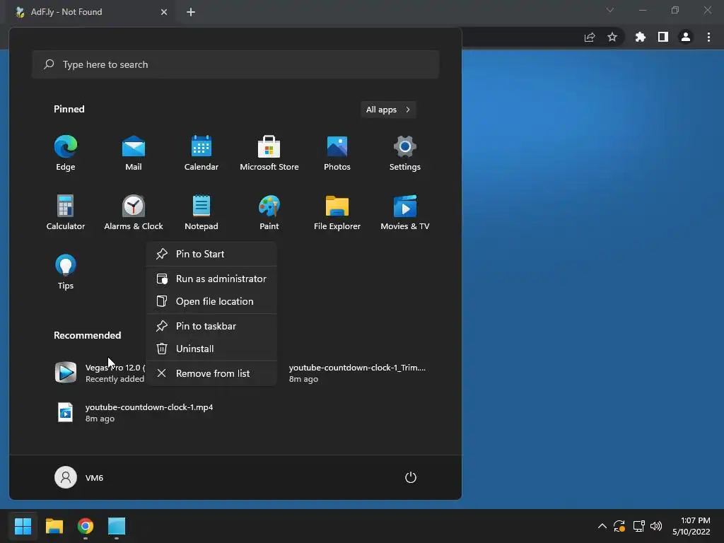Click the blue window app on taskbar
The width and height of the screenshot is (724, 543).
coord(117,526)
